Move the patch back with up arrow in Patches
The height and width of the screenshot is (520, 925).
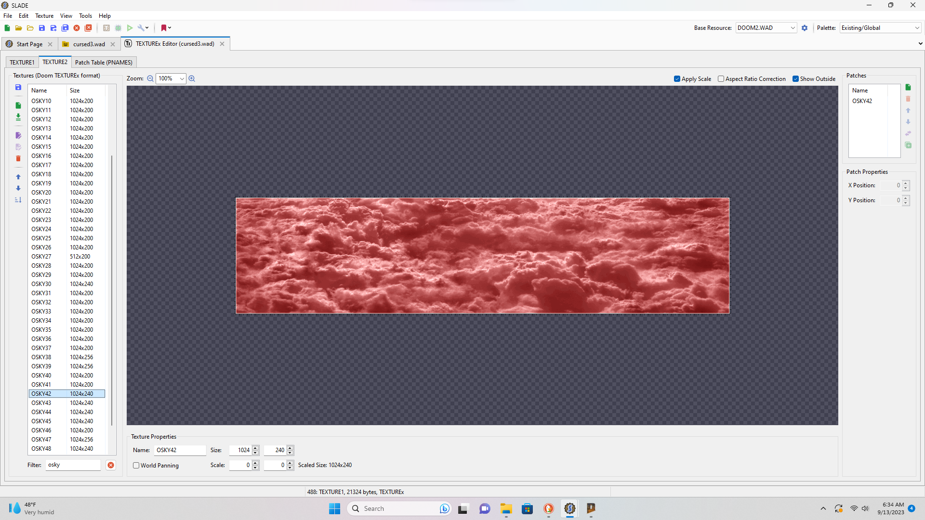(x=908, y=110)
